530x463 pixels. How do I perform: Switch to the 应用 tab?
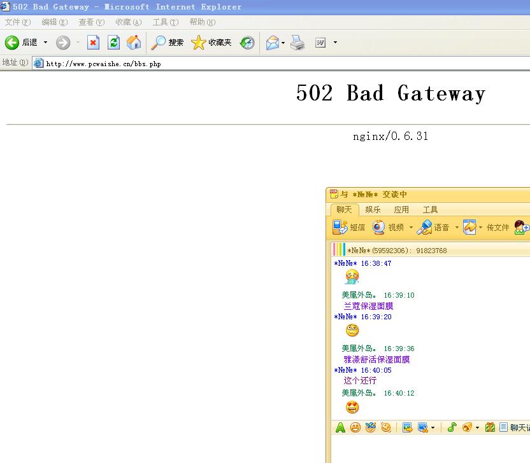coord(401,210)
